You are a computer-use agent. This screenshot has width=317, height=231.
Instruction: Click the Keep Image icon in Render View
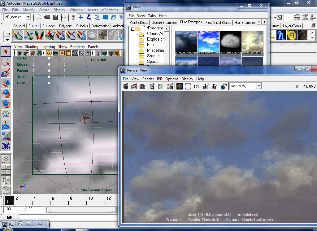206,87
